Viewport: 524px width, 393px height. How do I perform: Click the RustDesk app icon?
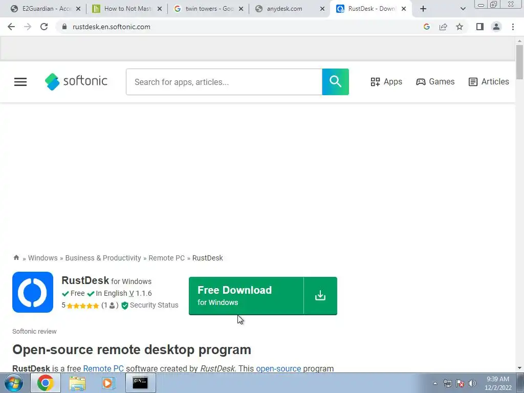click(33, 292)
